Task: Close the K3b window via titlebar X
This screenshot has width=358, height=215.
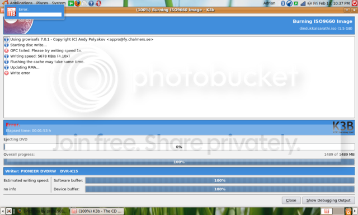Action: (354, 10)
